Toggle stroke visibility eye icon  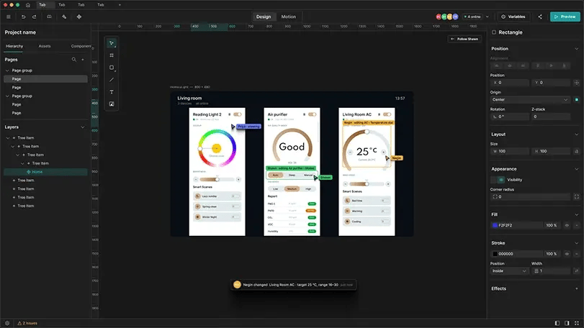567,254
